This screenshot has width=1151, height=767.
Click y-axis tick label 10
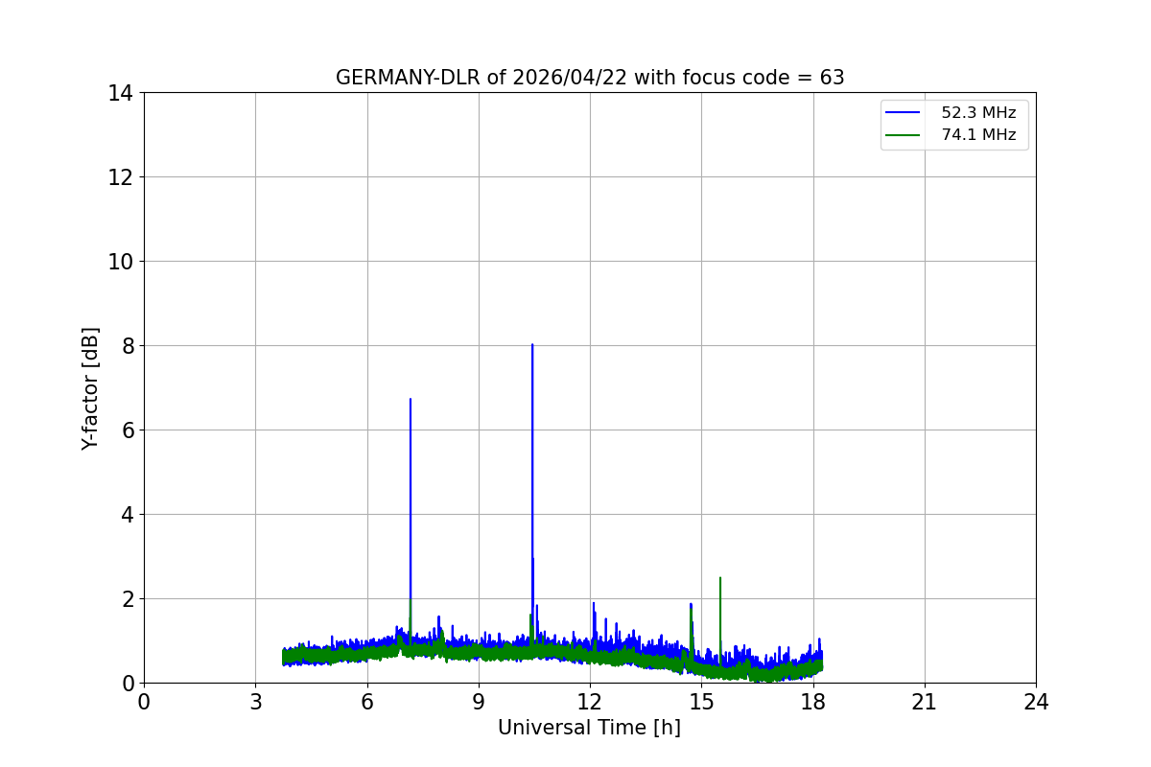point(121,262)
